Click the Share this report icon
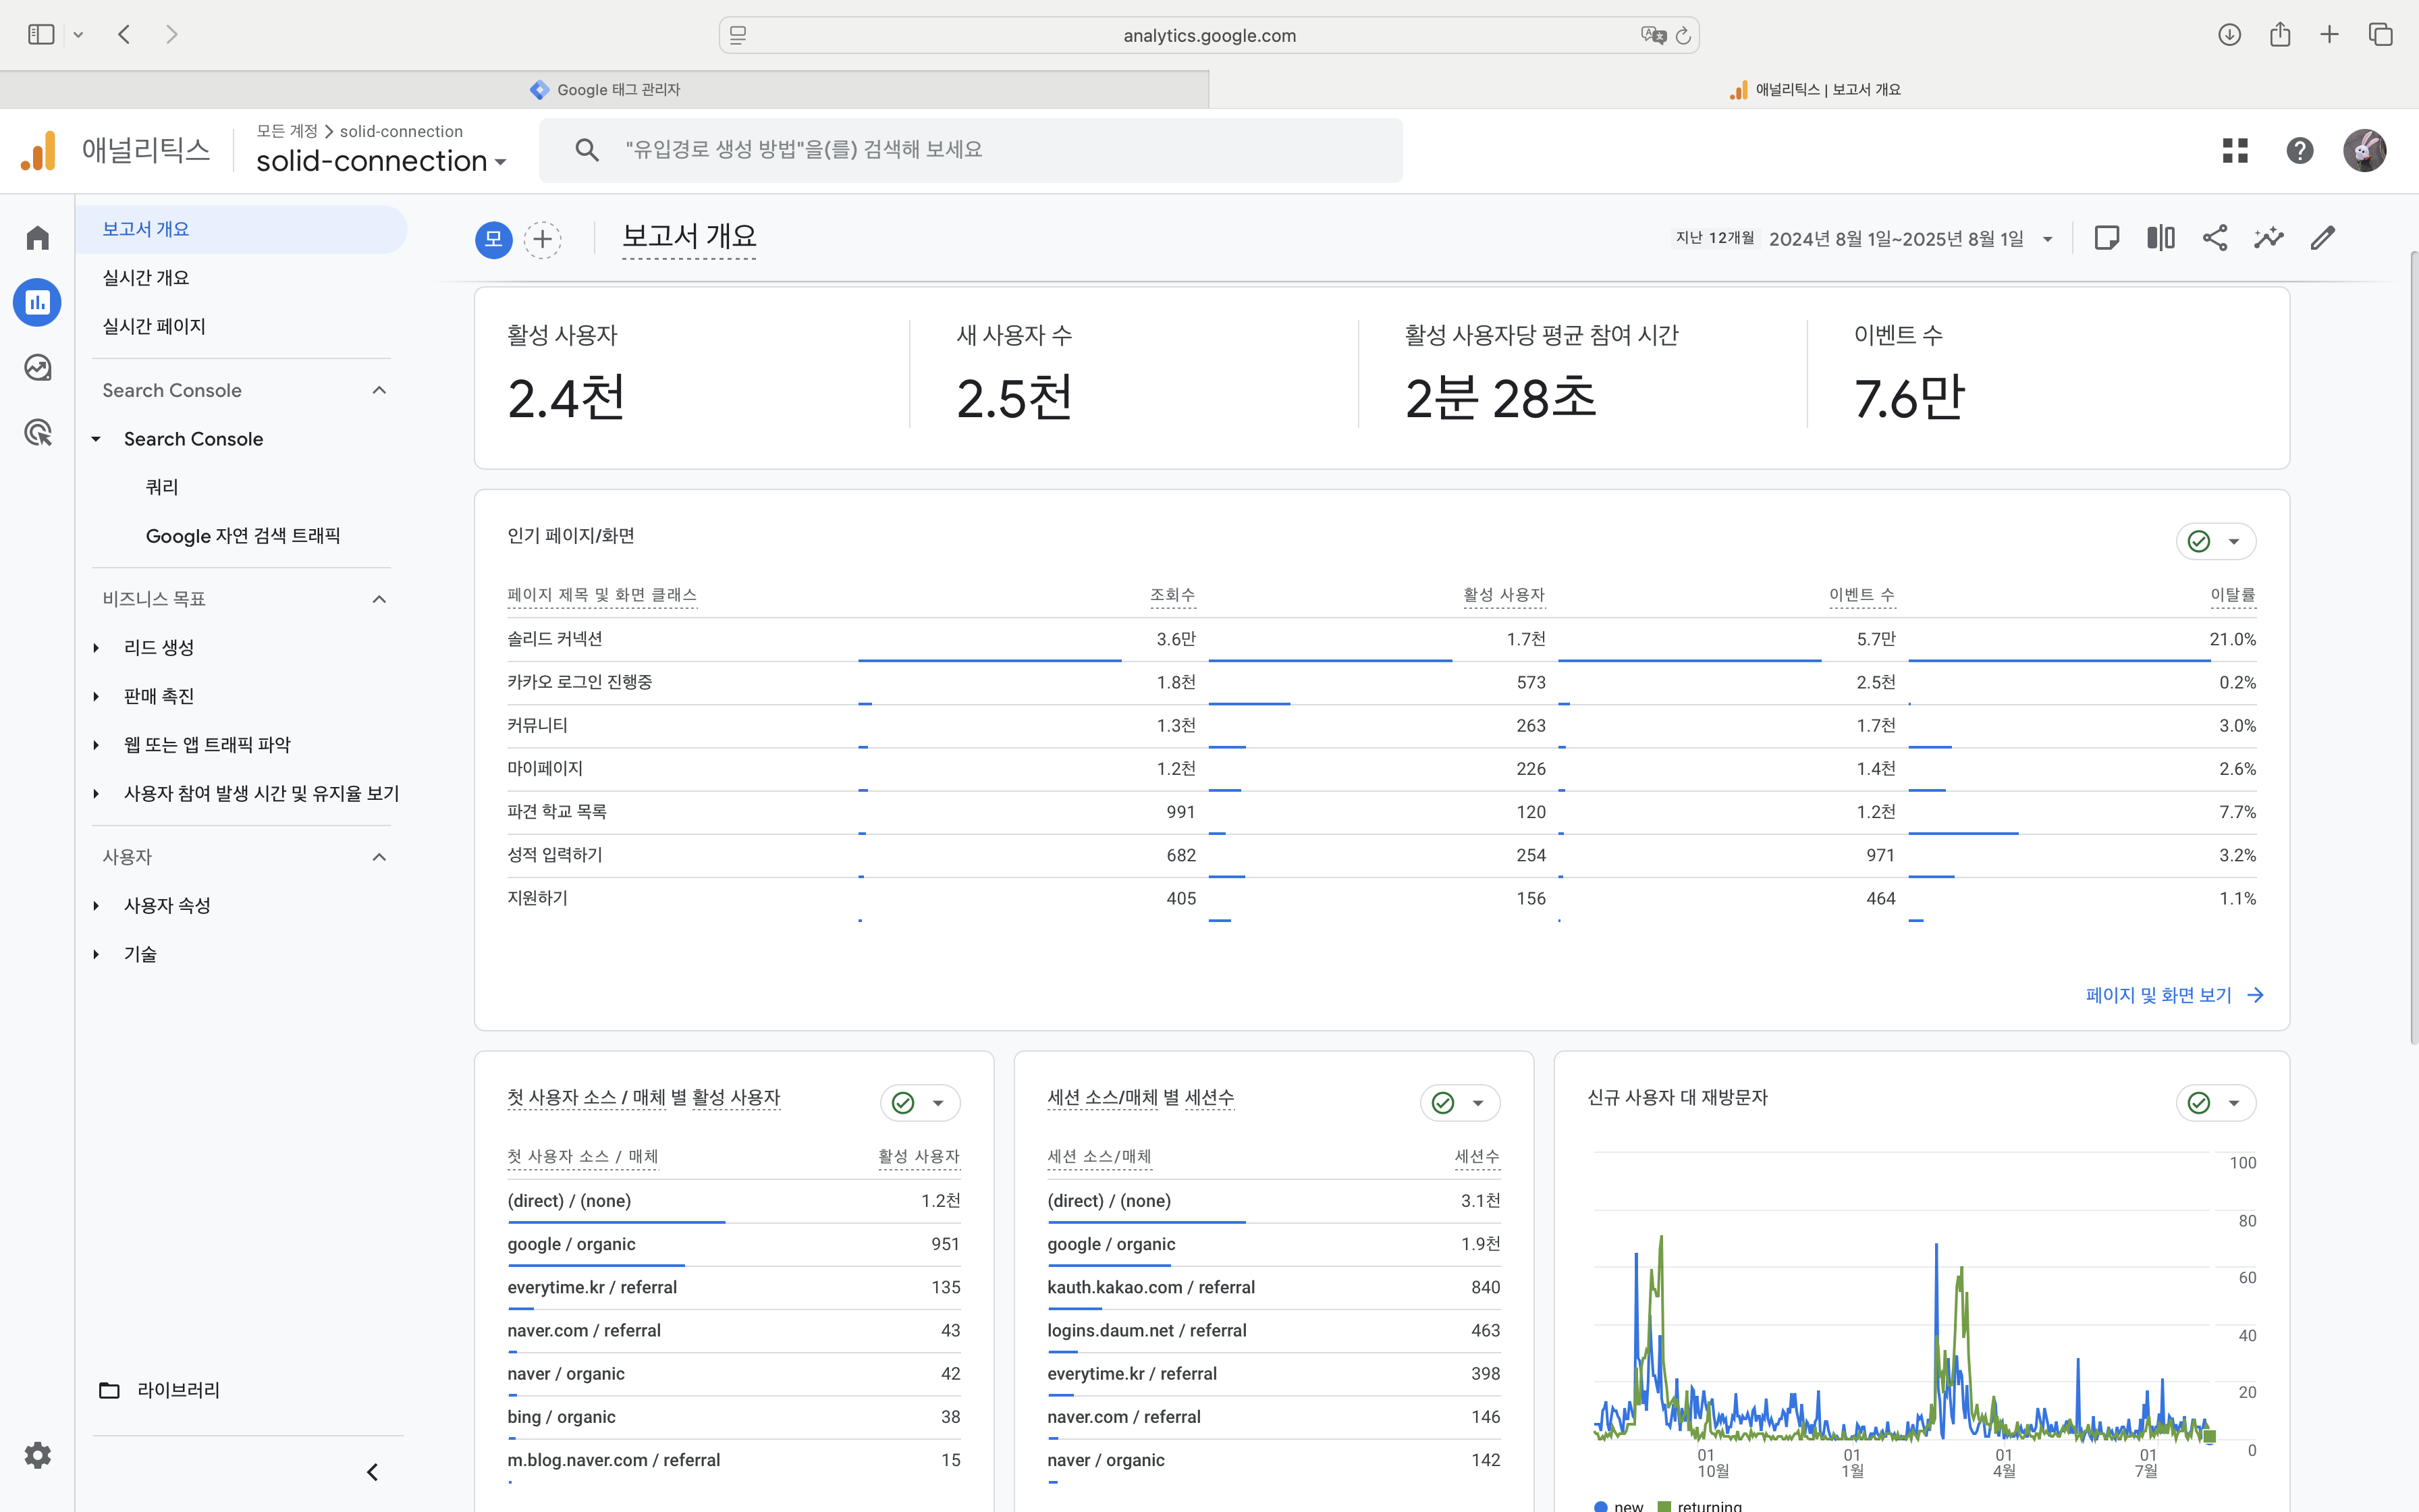 click(x=2215, y=238)
